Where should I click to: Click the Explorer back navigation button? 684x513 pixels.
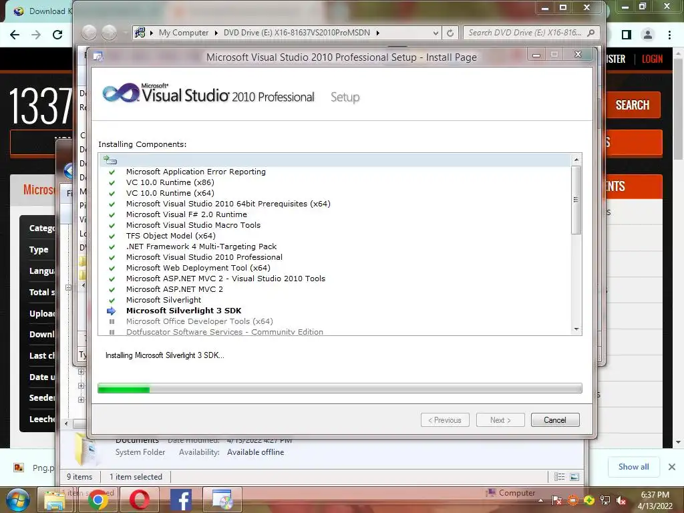click(x=89, y=33)
